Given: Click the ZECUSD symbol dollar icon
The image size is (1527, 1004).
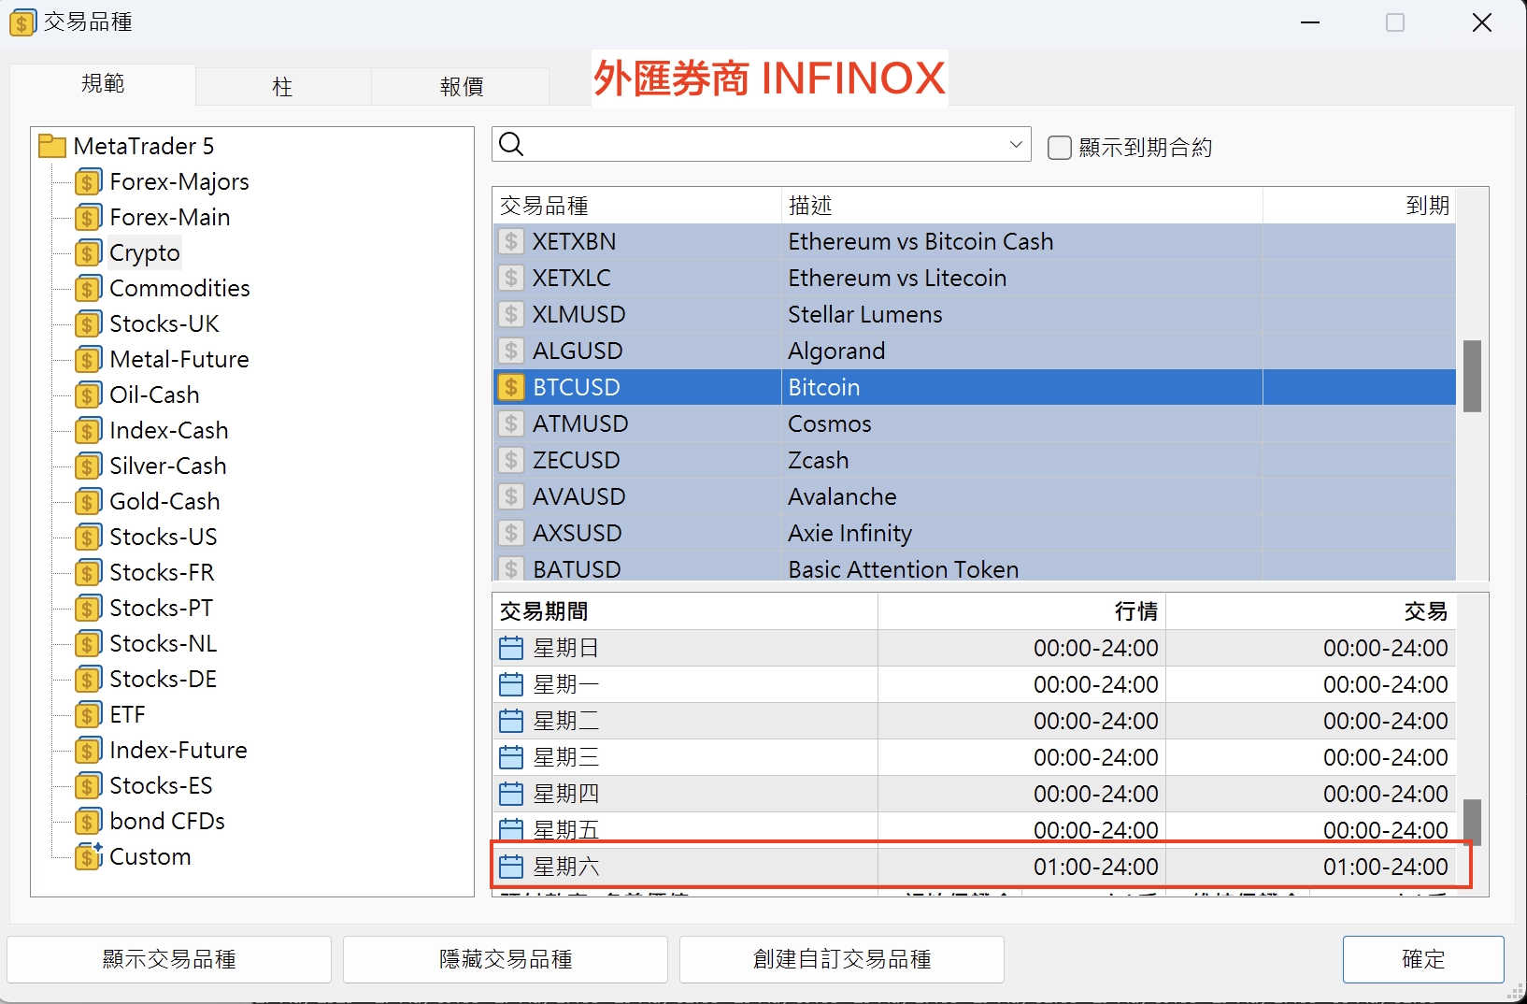Looking at the screenshot, I should point(511,461).
